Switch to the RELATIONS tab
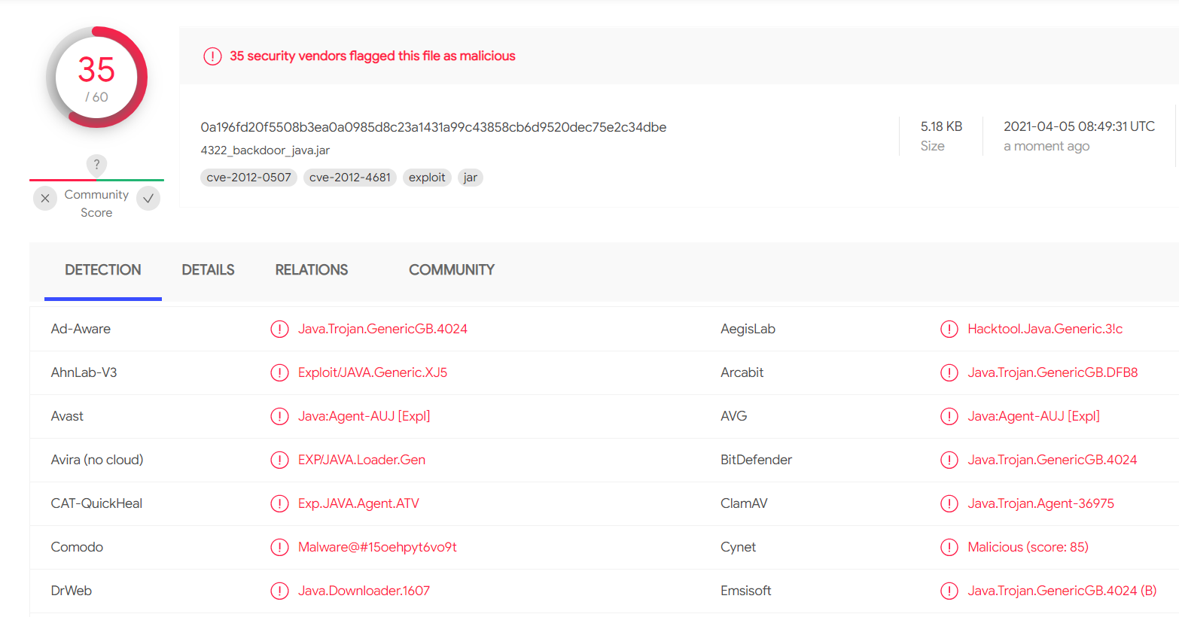Screen dimensions: 1179x617 tap(312, 270)
